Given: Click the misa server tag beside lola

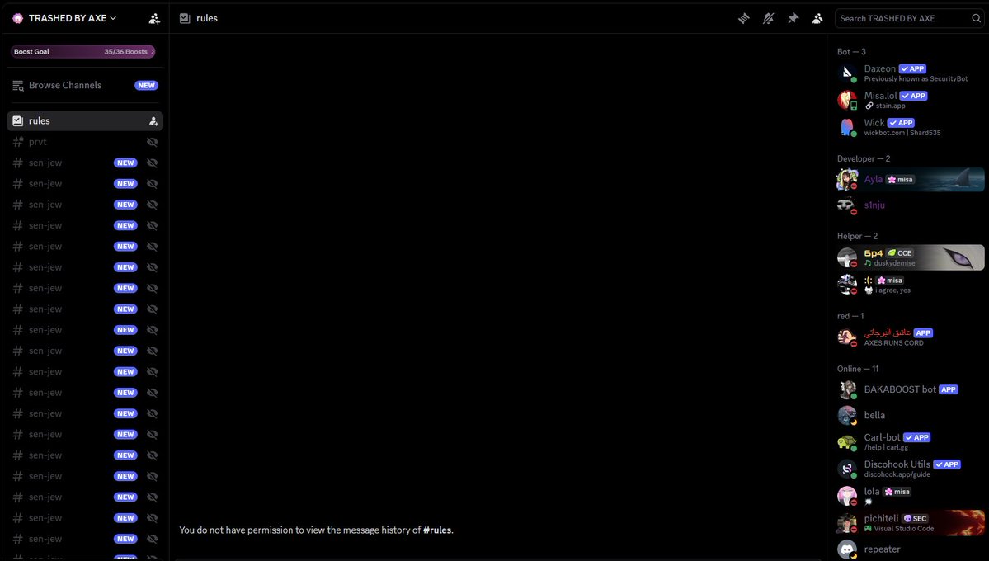Looking at the screenshot, I should point(897,492).
